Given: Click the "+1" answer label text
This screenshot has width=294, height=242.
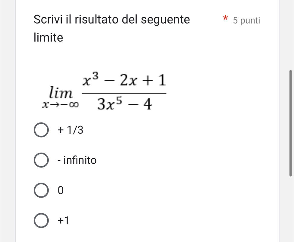Looking at the screenshot, I should point(63,221).
